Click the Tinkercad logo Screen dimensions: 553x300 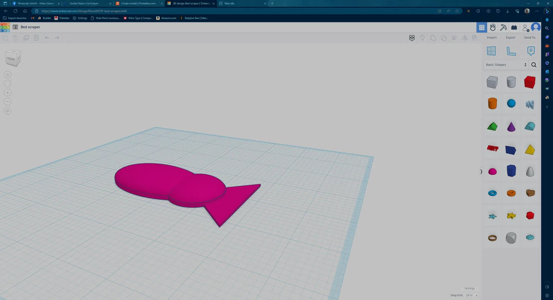5,27
